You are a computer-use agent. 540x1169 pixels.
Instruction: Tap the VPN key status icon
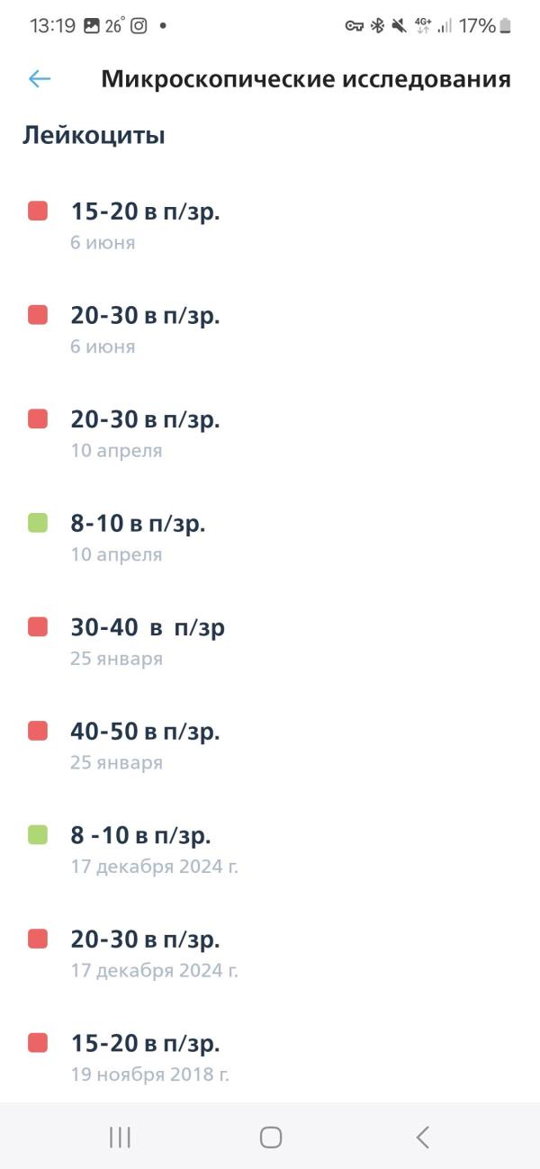pos(355,26)
